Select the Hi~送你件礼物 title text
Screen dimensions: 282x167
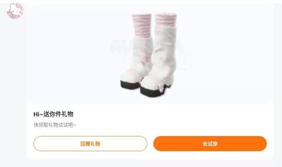pos(54,114)
